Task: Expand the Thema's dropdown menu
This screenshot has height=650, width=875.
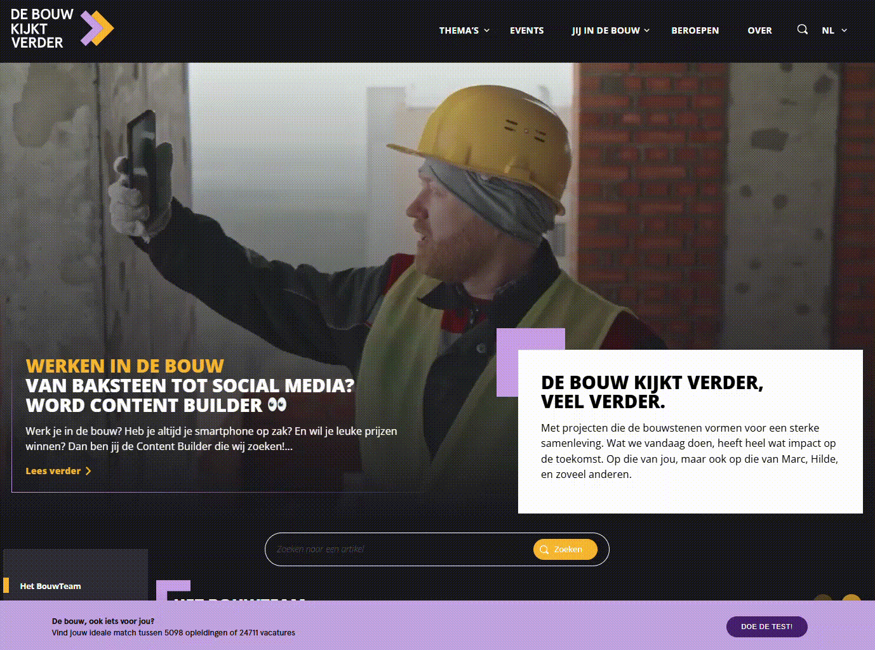Action: click(x=464, y=30)
